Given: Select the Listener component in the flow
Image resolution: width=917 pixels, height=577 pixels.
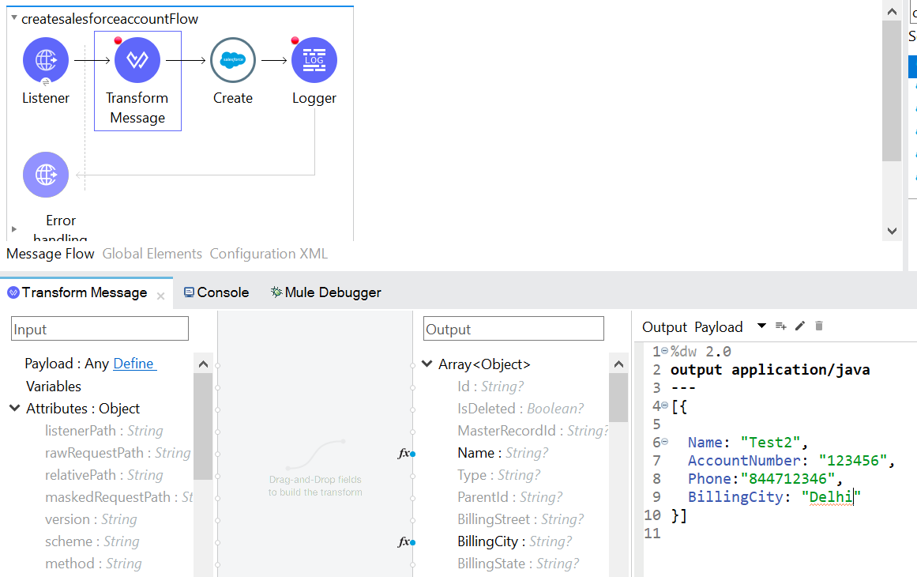Looking at the screenshot, I should point(46,60).
